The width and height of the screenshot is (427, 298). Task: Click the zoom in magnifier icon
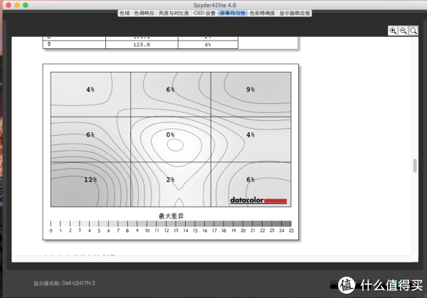[x=393, y=31]
